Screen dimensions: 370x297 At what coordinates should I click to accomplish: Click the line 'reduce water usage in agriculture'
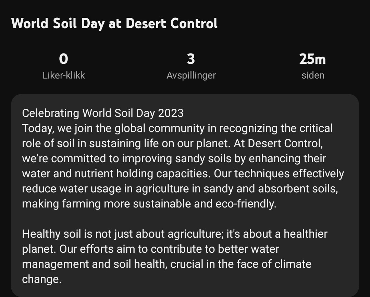pos(180,189)
